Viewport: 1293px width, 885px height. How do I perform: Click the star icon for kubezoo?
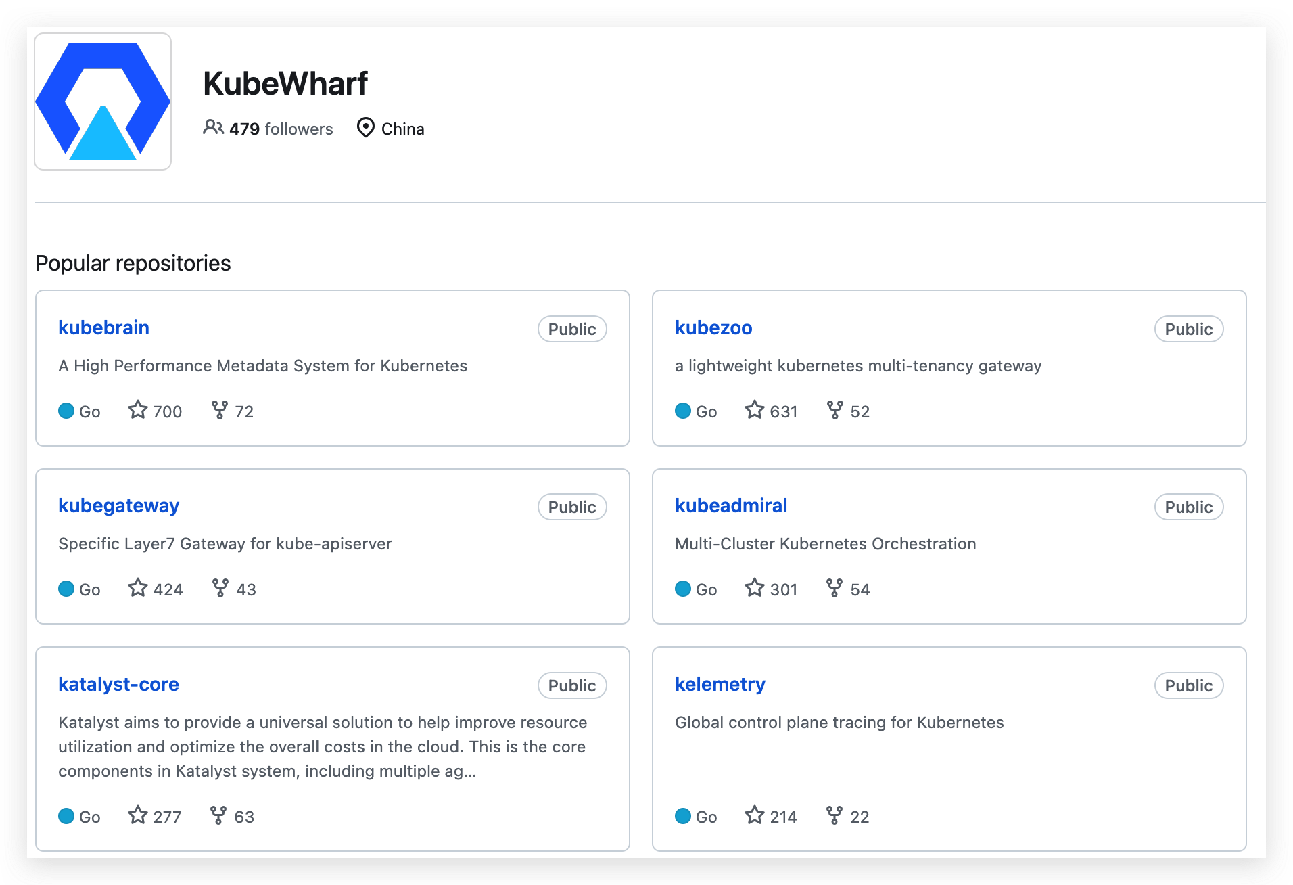755,410
